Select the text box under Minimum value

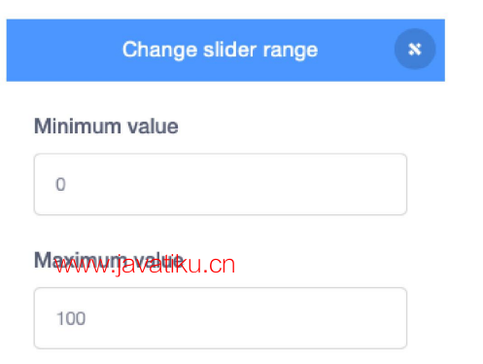(221, 184)
